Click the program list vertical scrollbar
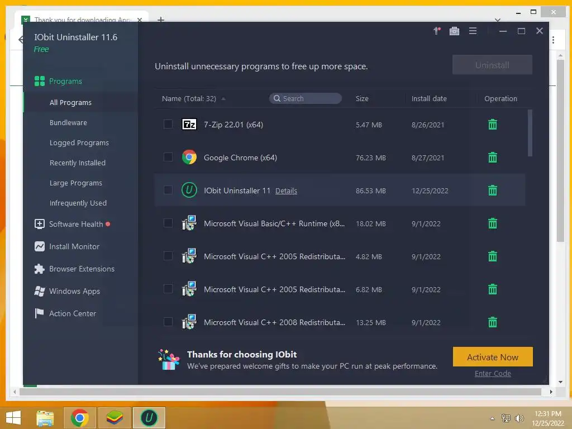This screenshot has width=572, height=429. pyautogui.click(x=530, y=133)
